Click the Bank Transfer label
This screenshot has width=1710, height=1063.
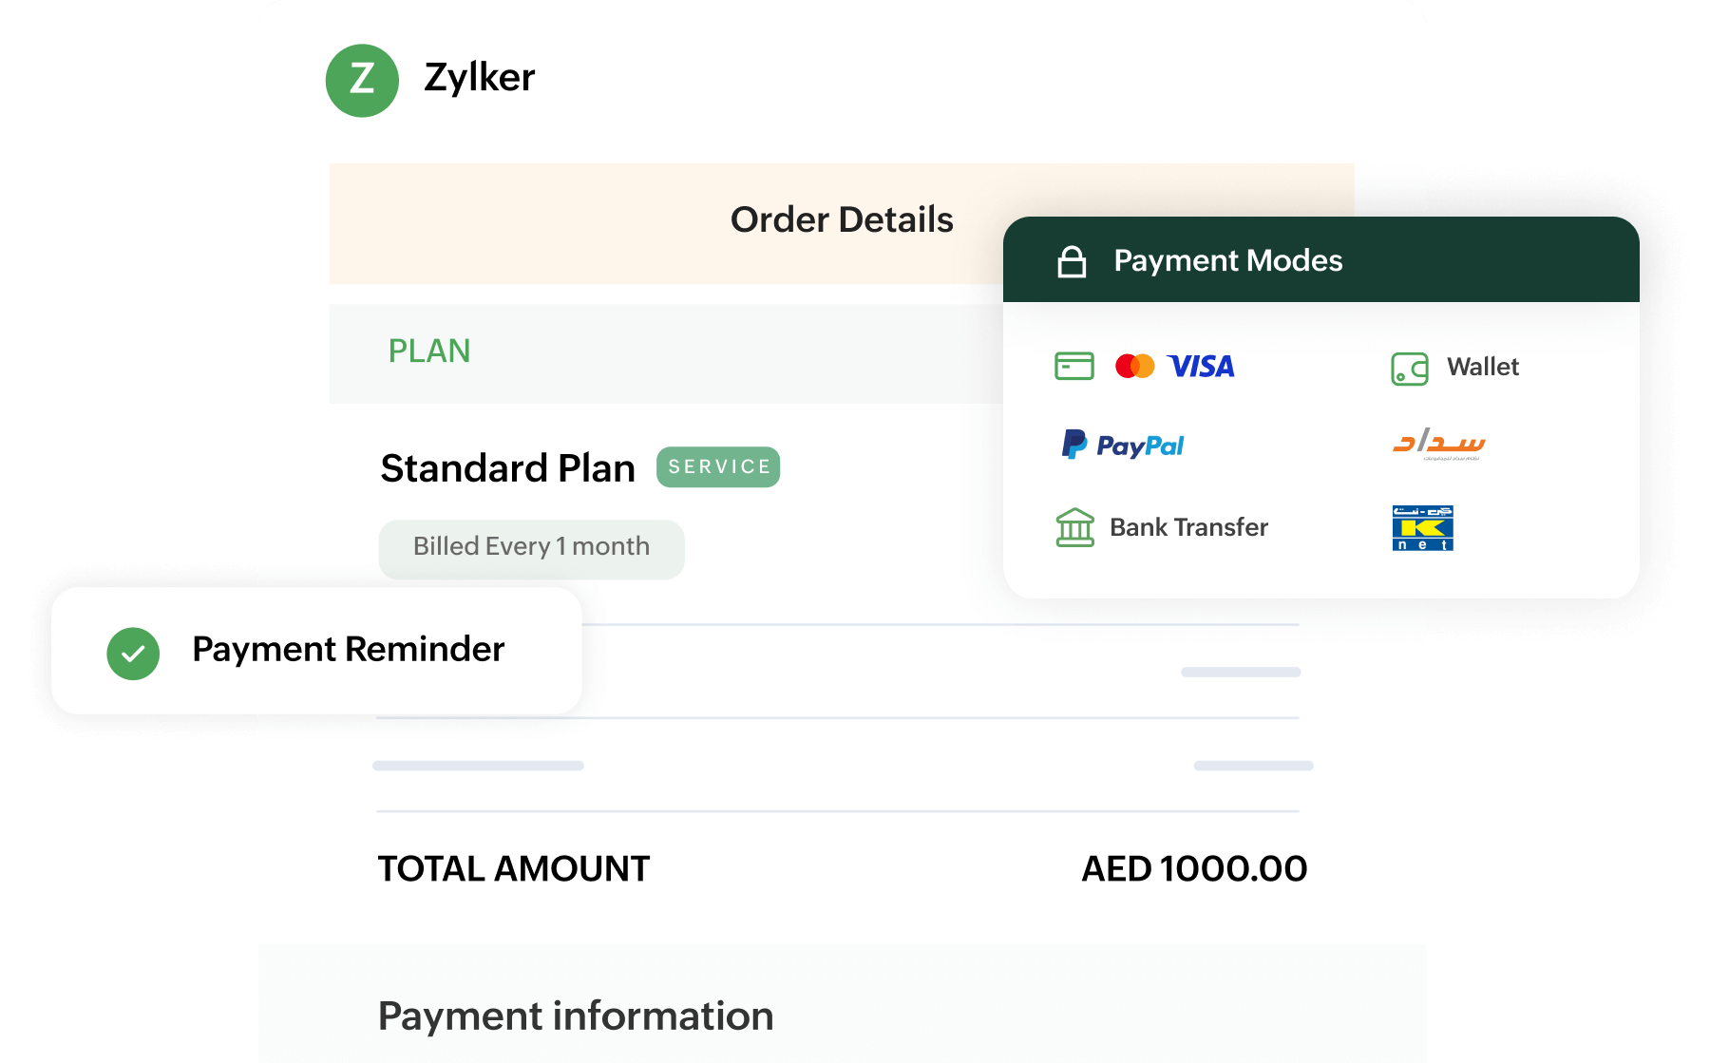pos(1188,527)
